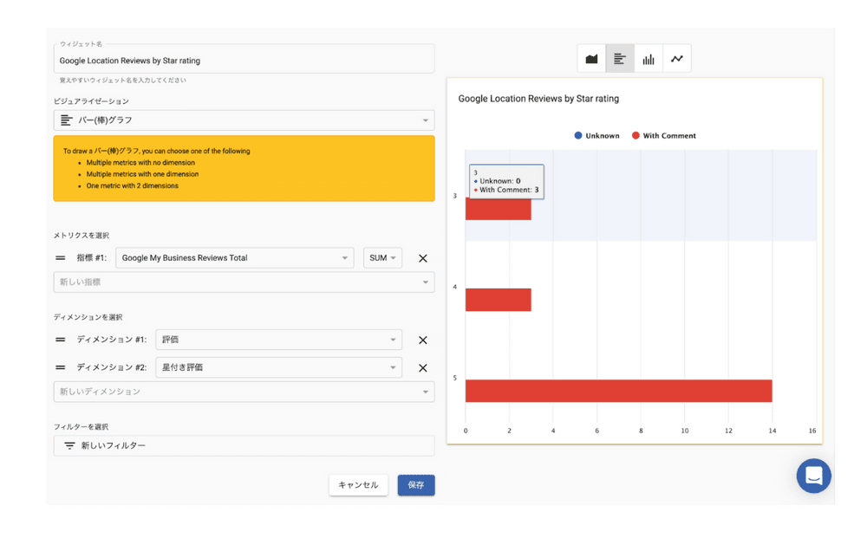Screen dimensions: 867x538
Task: Select the area chart type icon
Action: 592,59
